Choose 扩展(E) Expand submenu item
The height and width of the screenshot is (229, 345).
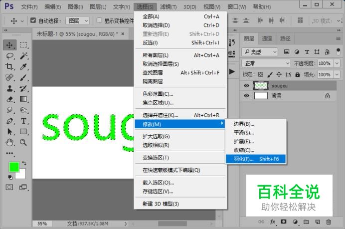[x=256, y=141]
